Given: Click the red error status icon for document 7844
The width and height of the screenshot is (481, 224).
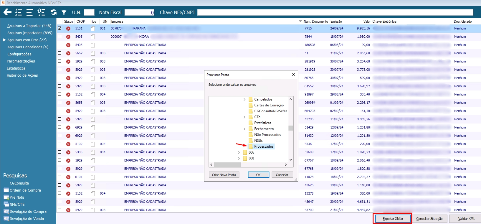Looking at the screenshot, I should (68, 37).
